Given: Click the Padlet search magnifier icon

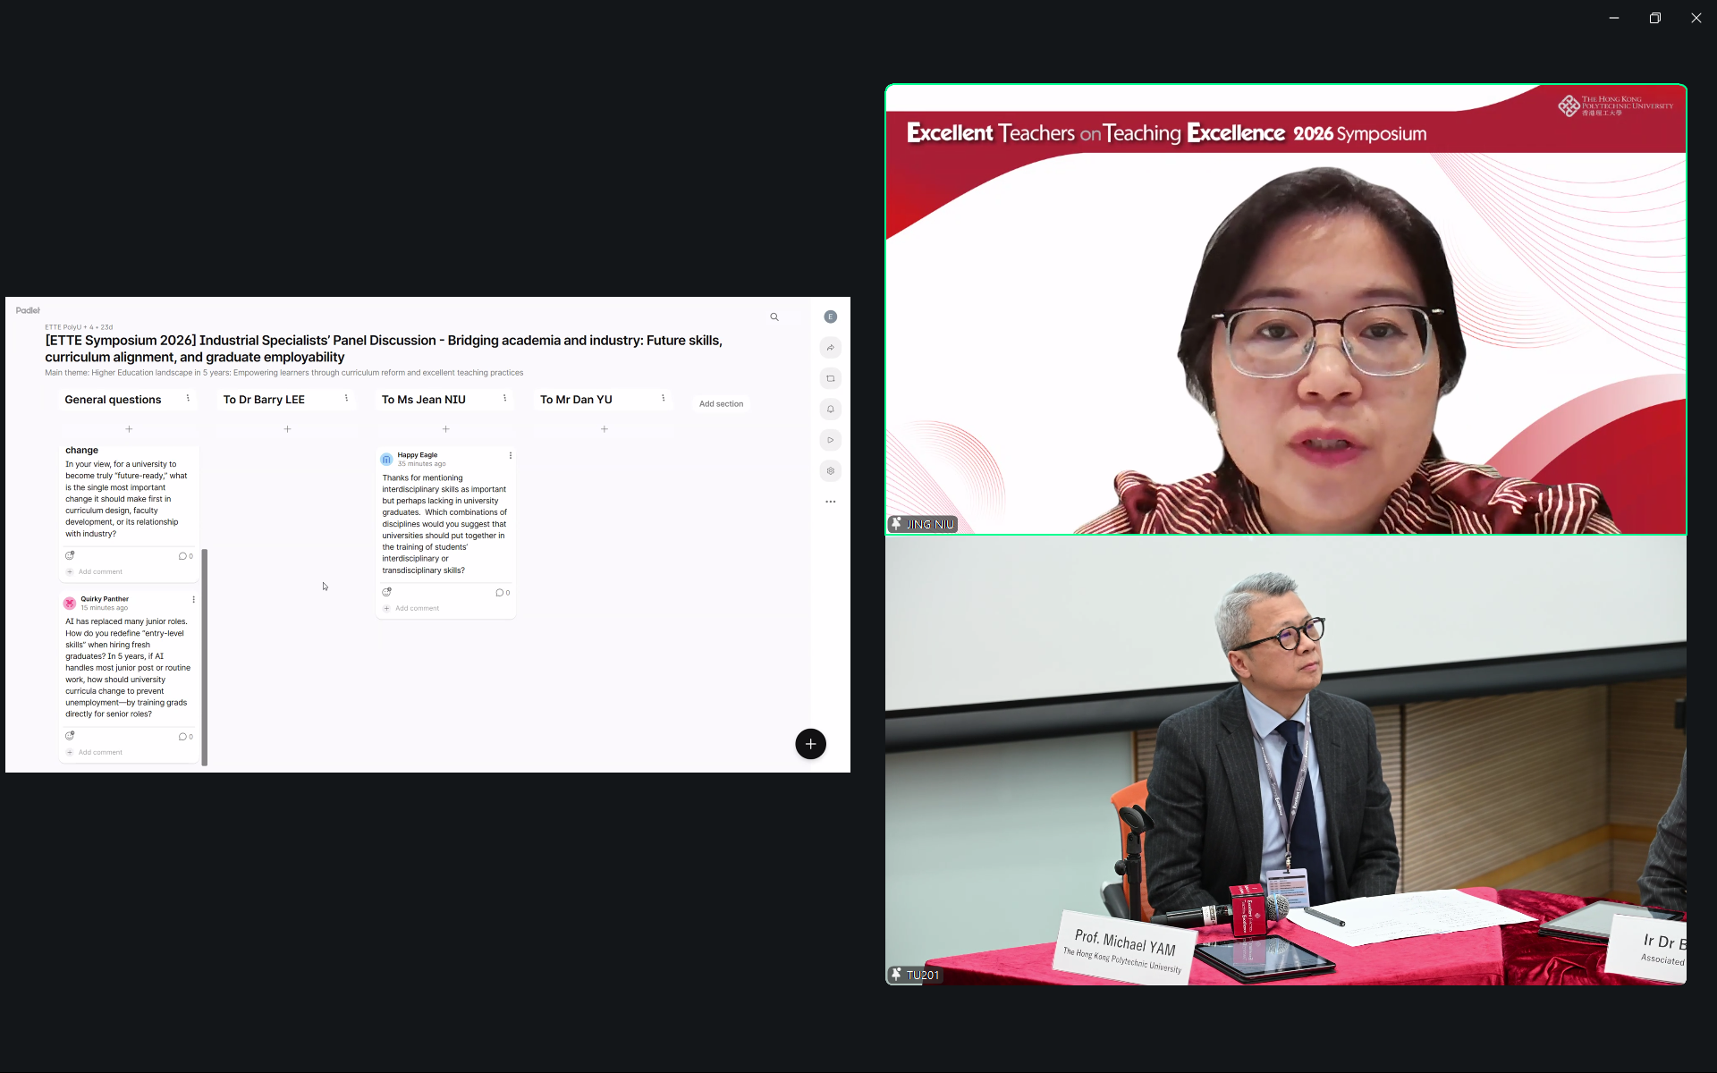Looking at the screenshot, I should pos(774,317).
